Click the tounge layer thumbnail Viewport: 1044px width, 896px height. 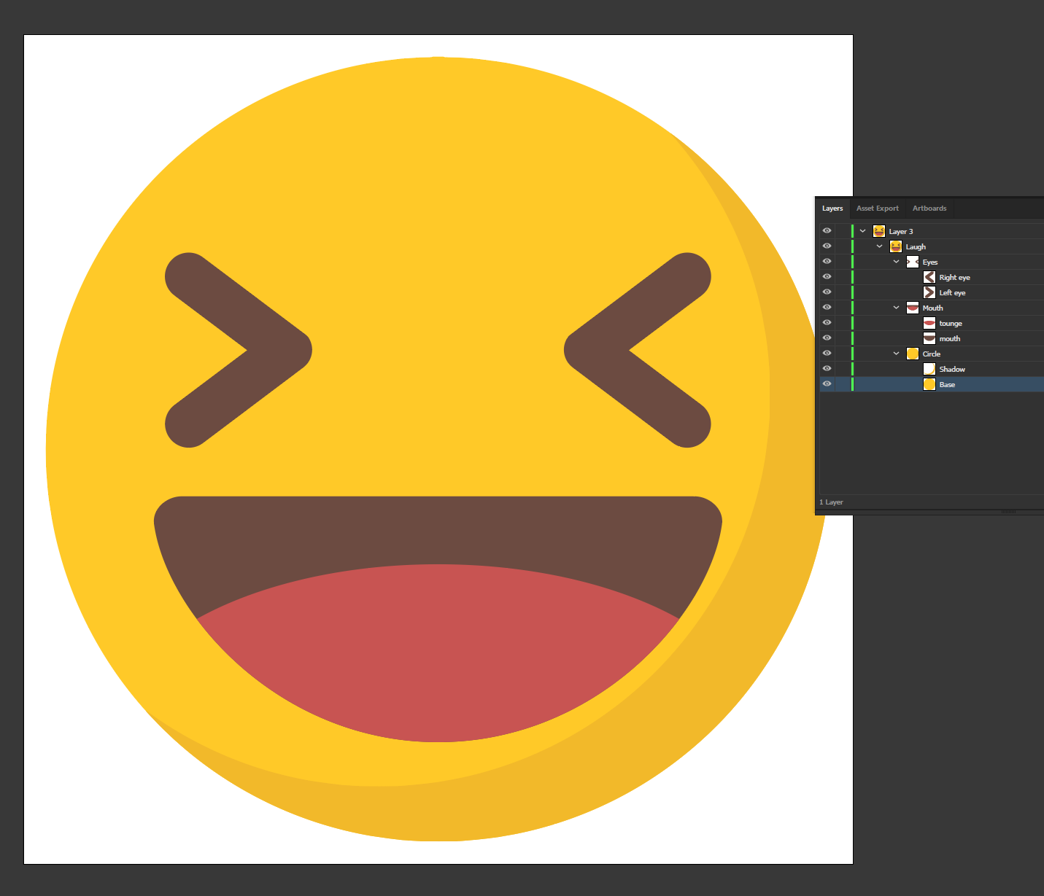pyautogui.click(x=929, y=323)
